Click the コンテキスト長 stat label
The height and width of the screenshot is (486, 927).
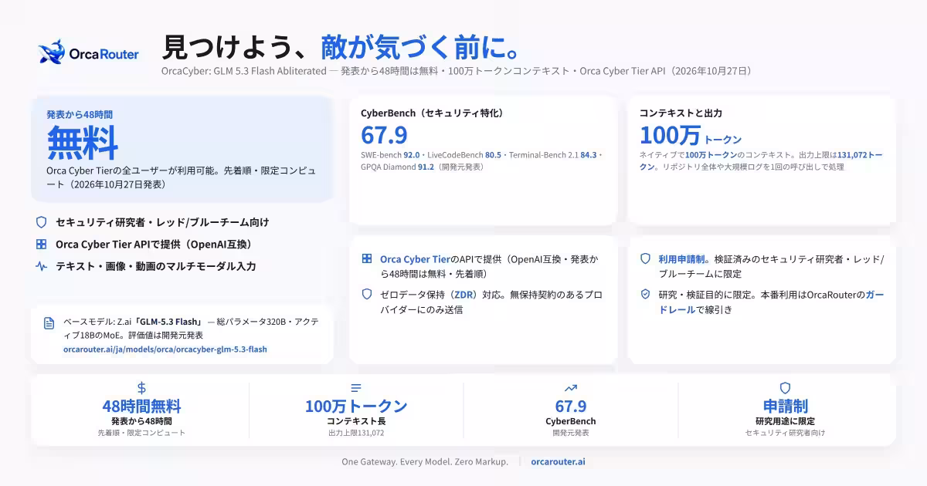tap(356, 421)
